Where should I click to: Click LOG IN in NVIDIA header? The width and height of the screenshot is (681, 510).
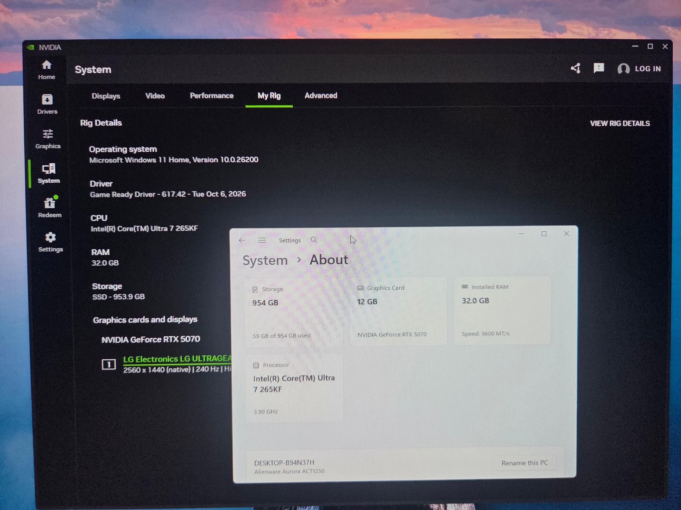point(648,69)
